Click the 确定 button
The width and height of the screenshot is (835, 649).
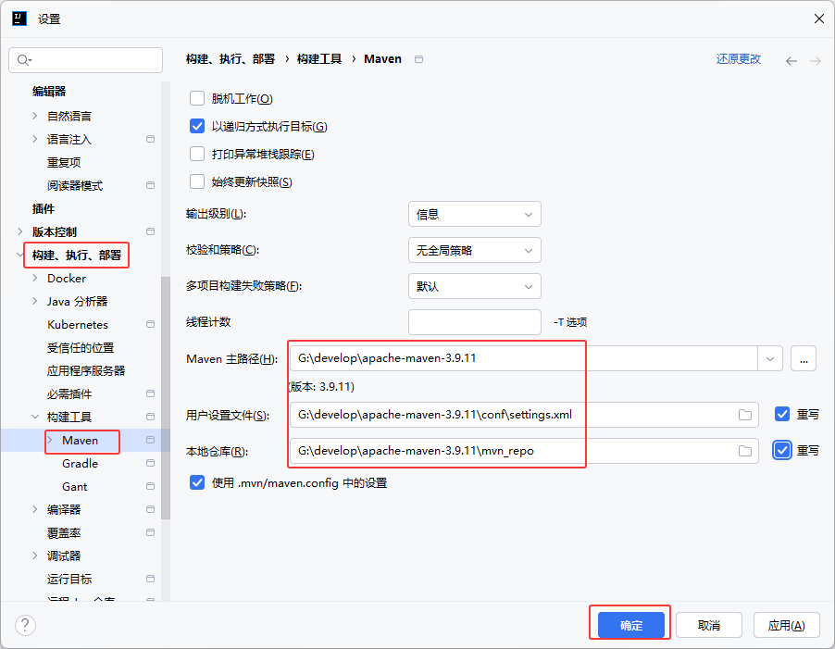point(631,625)
